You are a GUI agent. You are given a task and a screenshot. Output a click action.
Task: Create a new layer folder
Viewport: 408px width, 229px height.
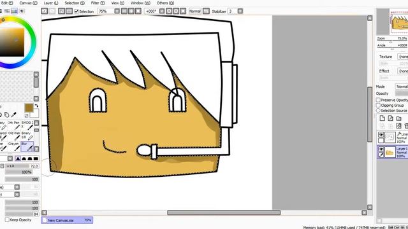click(399, 118)
